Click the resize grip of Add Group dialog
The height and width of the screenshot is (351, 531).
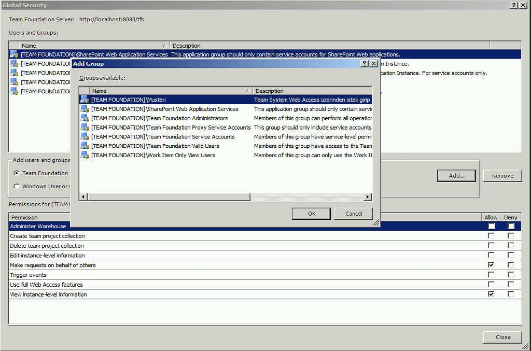376,223
